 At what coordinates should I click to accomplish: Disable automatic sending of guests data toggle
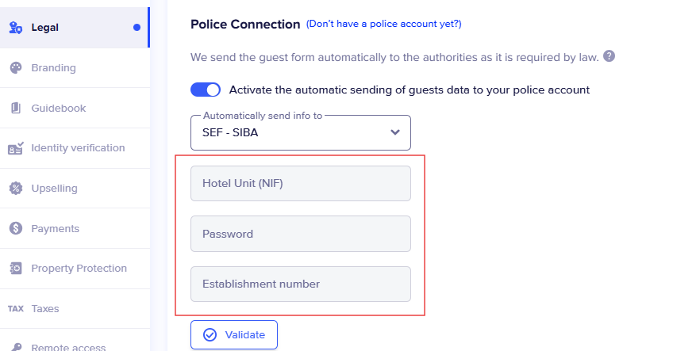(206, 90)
